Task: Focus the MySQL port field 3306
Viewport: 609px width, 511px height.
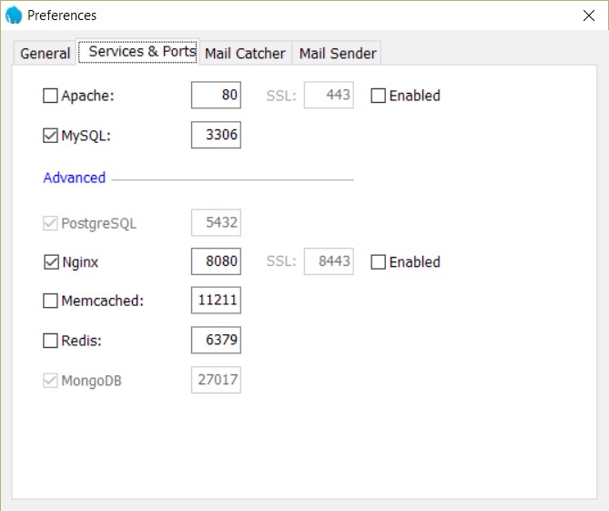Action: click(x=216, y=136)
